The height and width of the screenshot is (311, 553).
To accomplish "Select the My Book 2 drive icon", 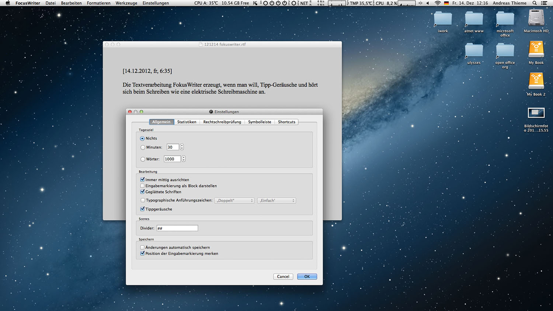I will [536, 81].
